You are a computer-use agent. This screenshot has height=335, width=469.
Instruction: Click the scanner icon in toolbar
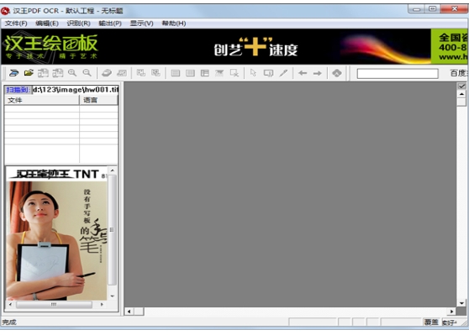[x=13, y=73]
